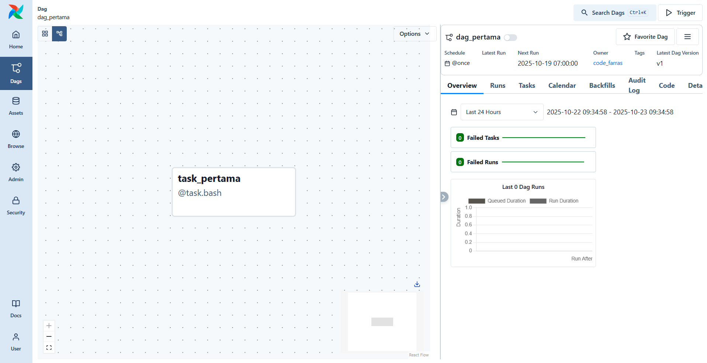Image resolution: width=707 pixels, height=363 pixels.
Task: Open the code_farras owner link
Action: (607, 63)
